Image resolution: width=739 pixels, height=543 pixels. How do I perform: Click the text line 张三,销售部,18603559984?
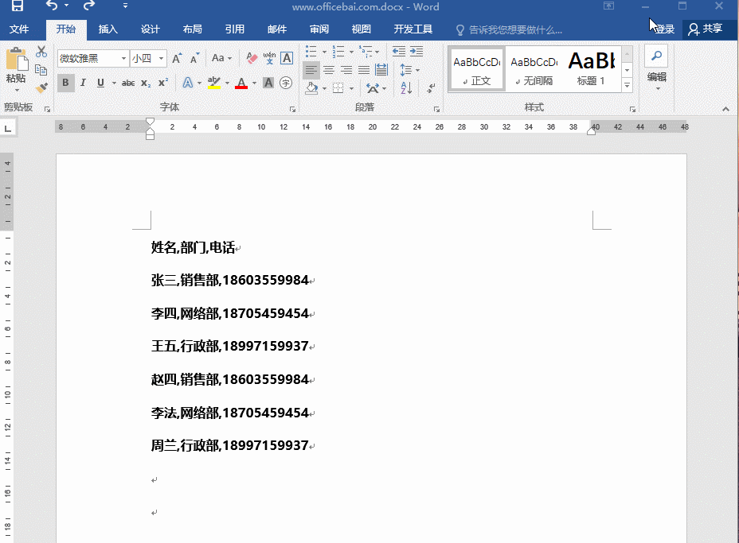[230, 281]
